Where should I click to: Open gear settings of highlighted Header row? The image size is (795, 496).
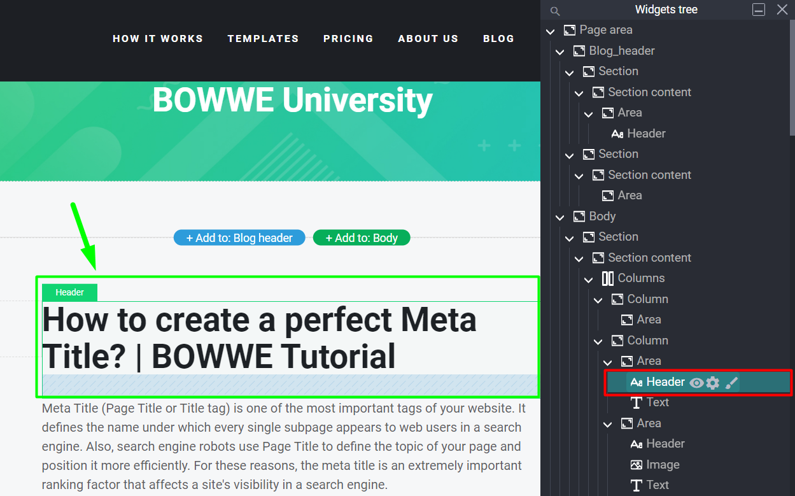tap(713, 383)
